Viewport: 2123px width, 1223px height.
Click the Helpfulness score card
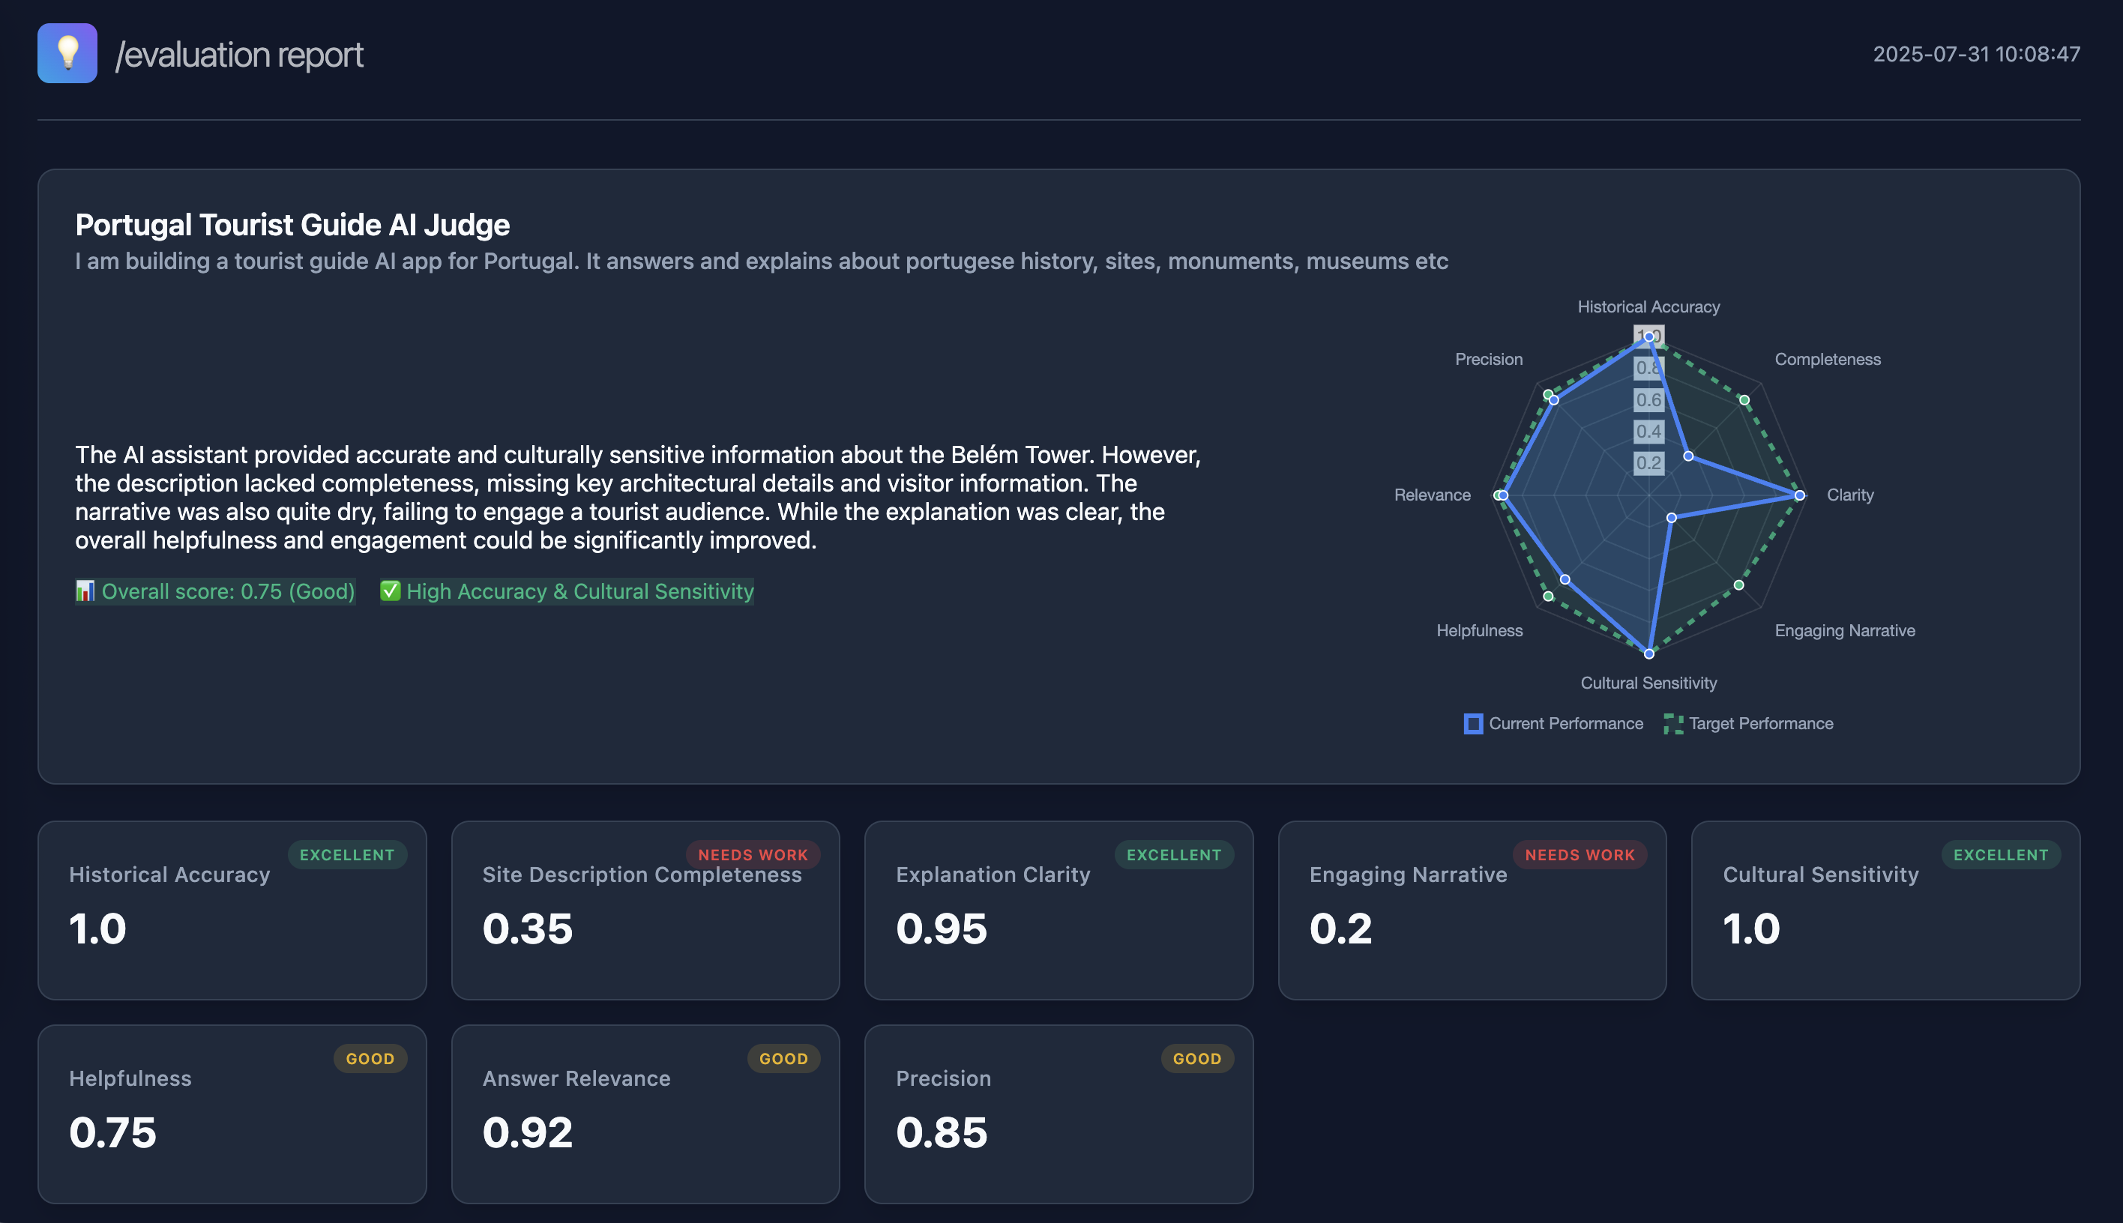click(232, 1114)
